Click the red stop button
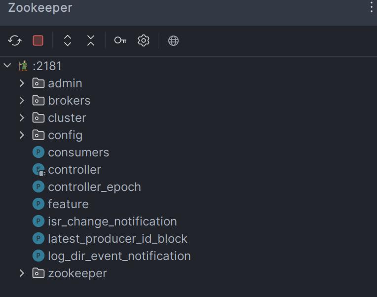Viewport: 377px width, 297px height. click(x=38, y=40)
